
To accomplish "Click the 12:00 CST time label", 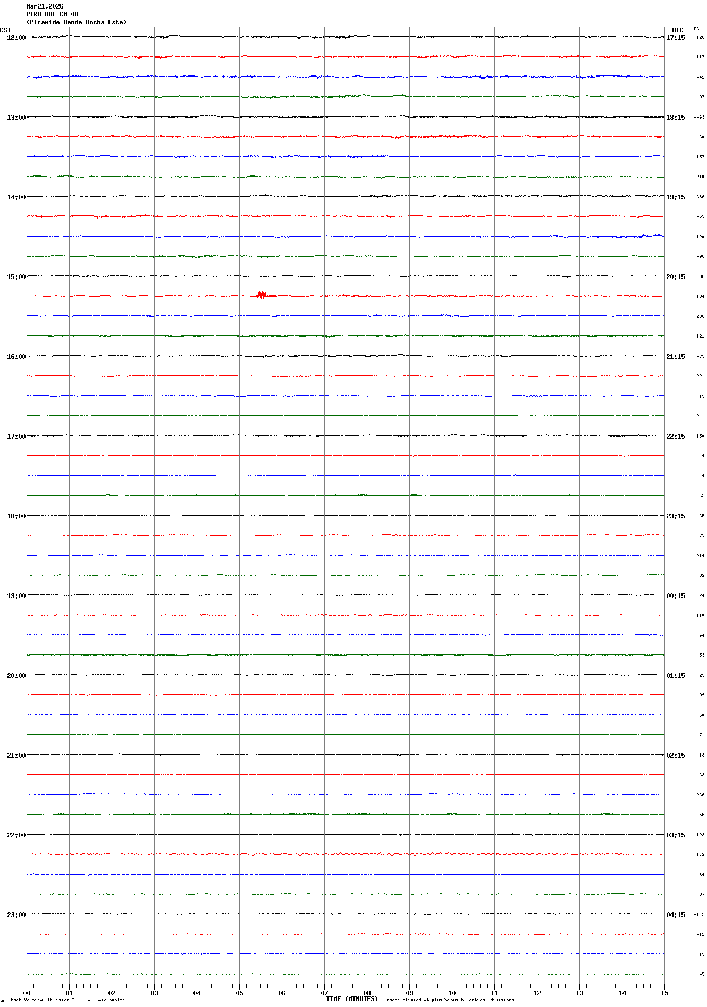I will pos(16,38).
